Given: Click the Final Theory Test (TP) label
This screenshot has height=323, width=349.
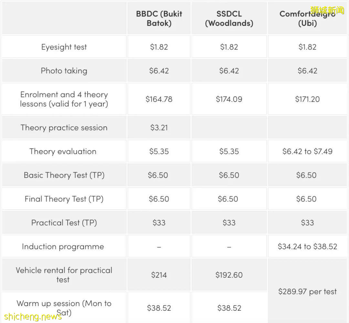Looking at the screenshot, I should pos(64,199).
